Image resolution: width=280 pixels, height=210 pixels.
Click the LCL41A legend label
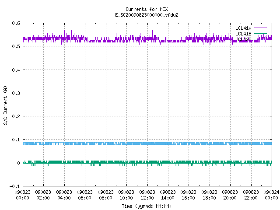(x=243, y=28)
